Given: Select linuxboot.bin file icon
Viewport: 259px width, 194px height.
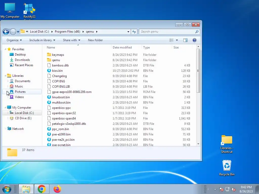Looking at the screenshot, I should 49,97.
